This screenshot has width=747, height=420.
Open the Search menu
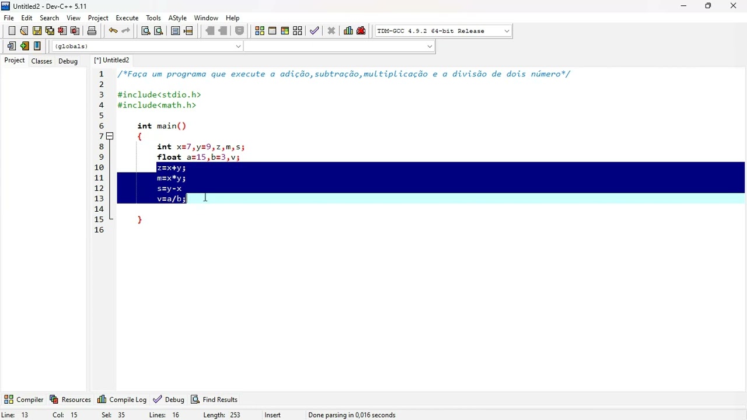(49, 18)
